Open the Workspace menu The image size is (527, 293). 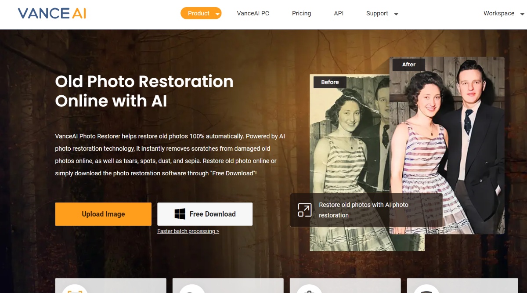click(x=499, y=13)
